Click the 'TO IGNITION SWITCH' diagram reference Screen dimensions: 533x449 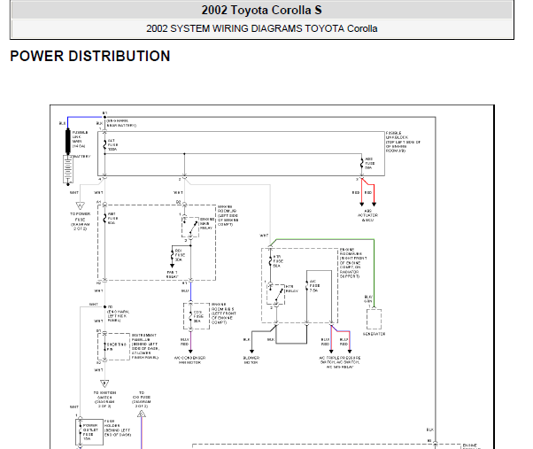point(104,399)
